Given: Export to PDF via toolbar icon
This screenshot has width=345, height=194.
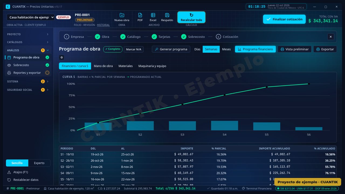Looking at the screenshot, I should (140, 15).
